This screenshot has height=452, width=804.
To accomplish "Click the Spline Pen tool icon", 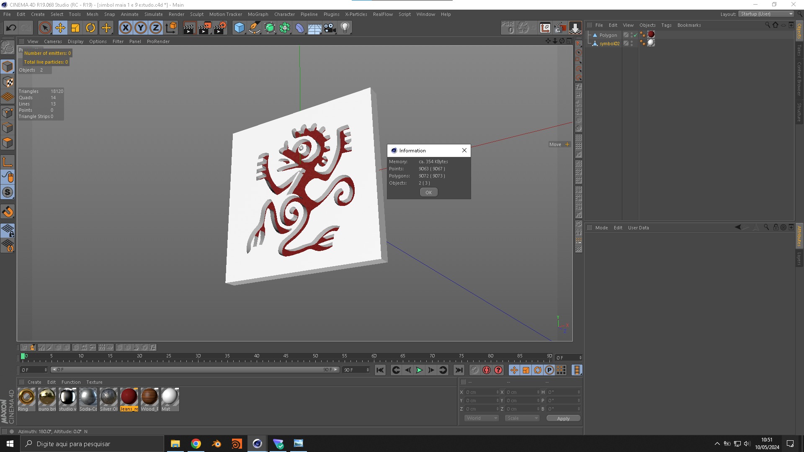I will click(254, 28).
